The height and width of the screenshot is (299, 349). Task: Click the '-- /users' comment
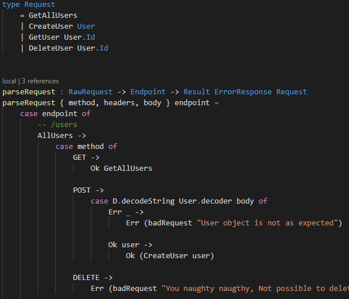click(57, 125)
